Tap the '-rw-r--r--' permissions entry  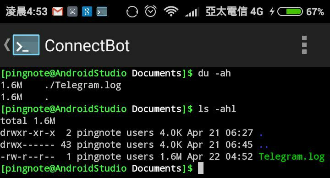point(27,157)
